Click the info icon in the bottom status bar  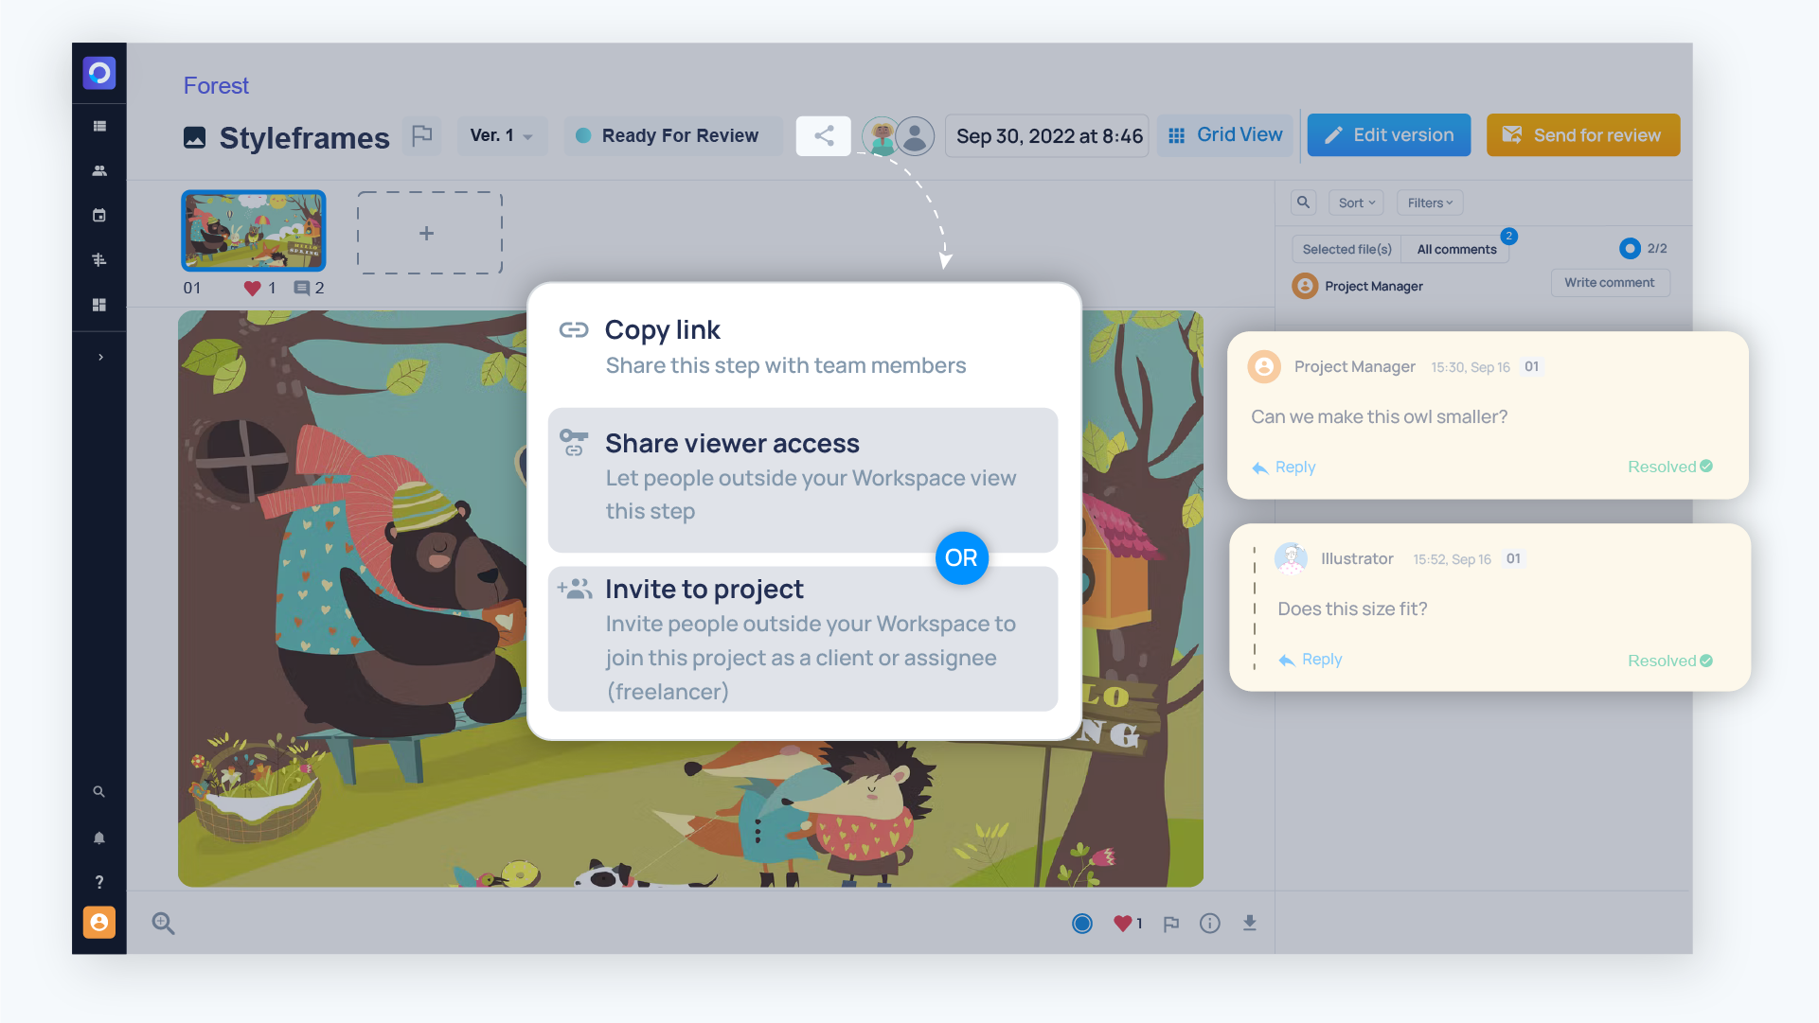coord(1207,922)
